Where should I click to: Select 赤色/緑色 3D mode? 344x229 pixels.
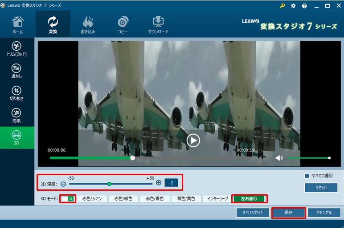click(123, 199)
